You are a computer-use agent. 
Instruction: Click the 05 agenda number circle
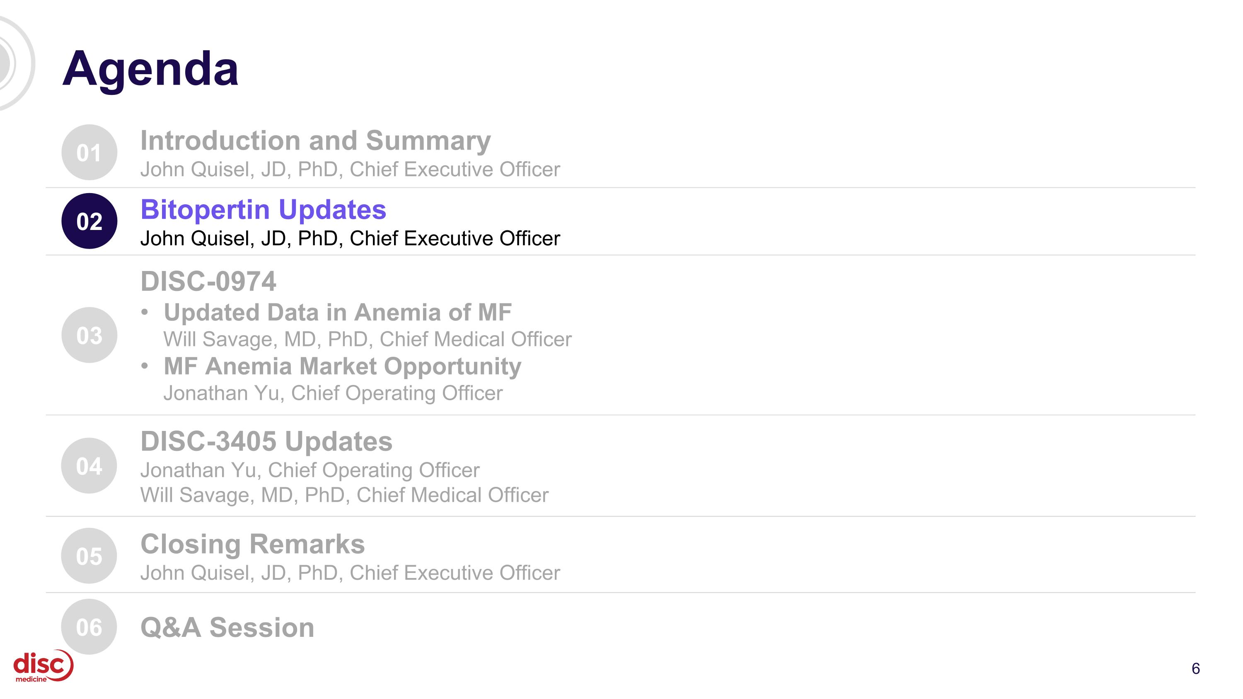[x=89, y=556]
